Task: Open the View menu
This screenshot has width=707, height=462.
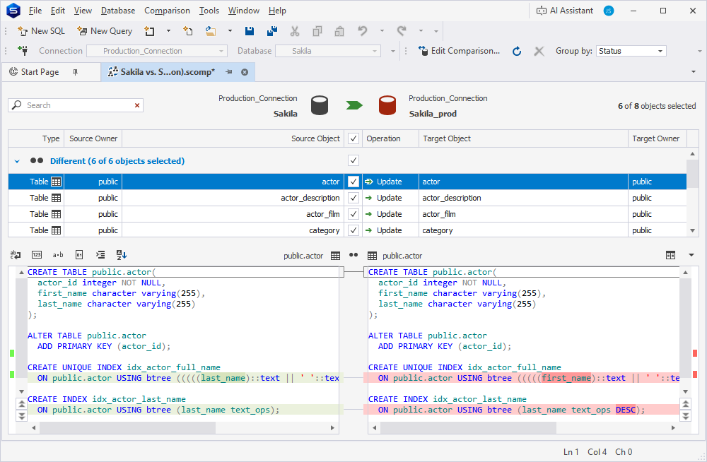Action: point(83,11)
